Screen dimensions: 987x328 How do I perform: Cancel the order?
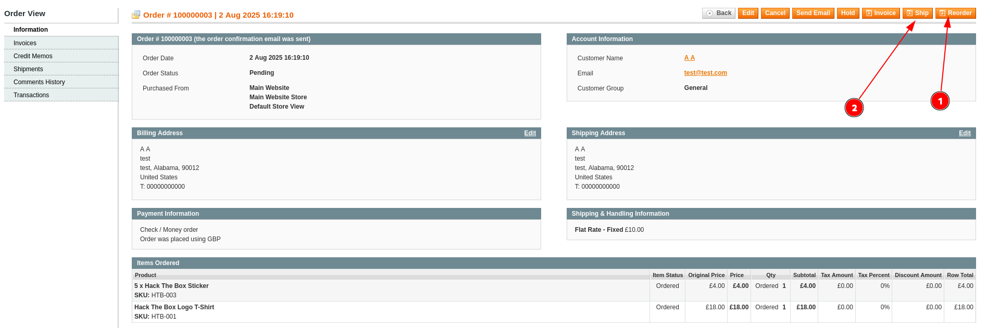pyautogui.click(x=774, y=13)
